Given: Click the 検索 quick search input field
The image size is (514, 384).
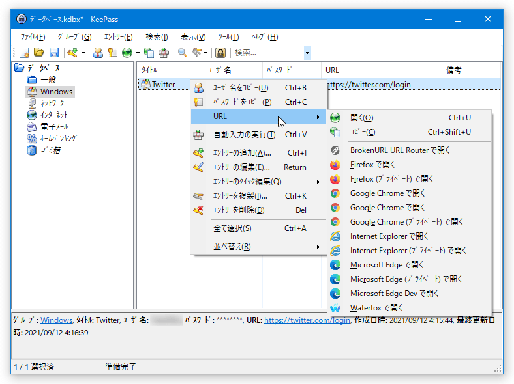Looking at the screenshot, I should [x=268, y=53].
